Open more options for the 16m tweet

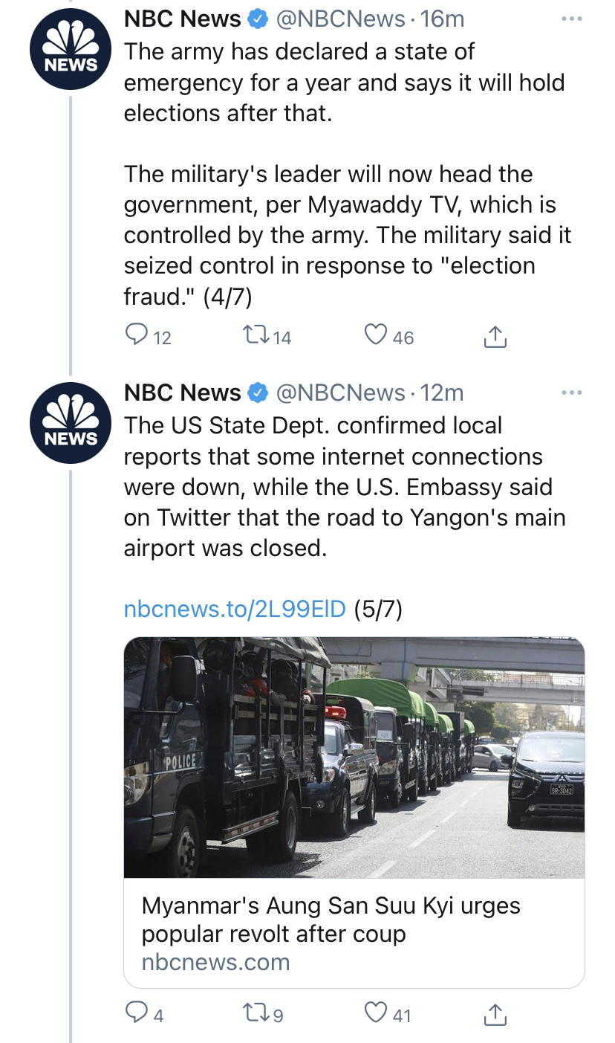[x=571, y=19]
